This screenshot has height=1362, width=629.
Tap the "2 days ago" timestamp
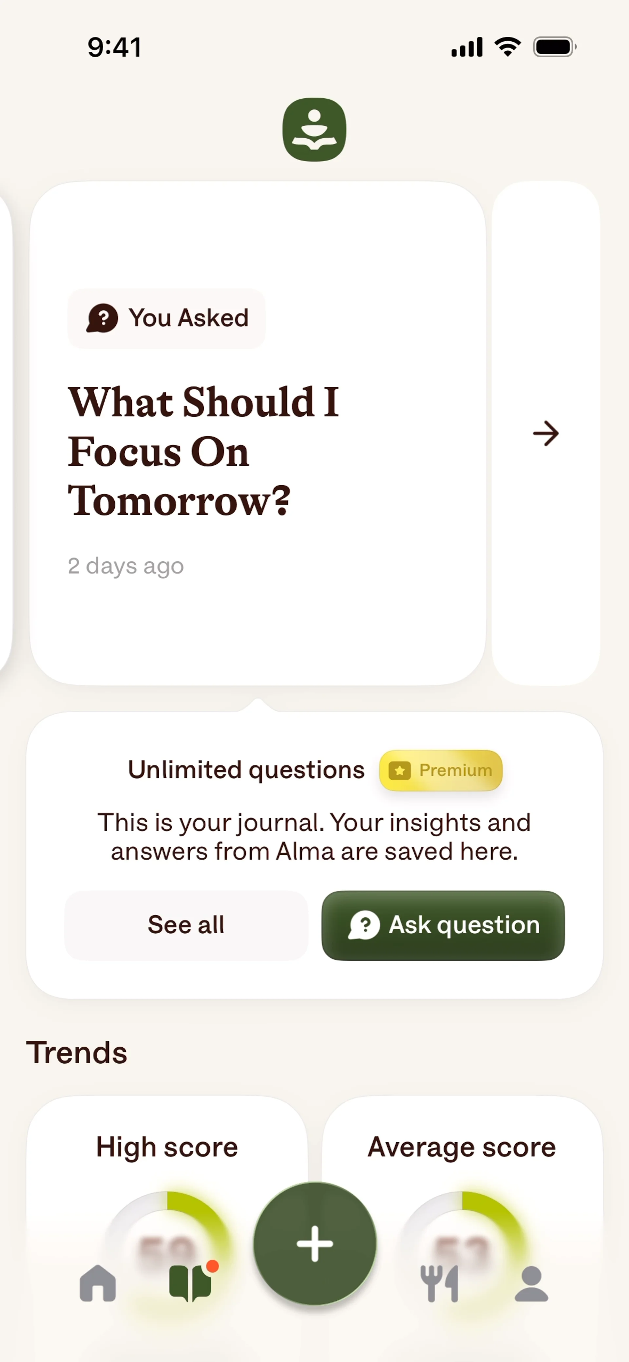(126, 566)
